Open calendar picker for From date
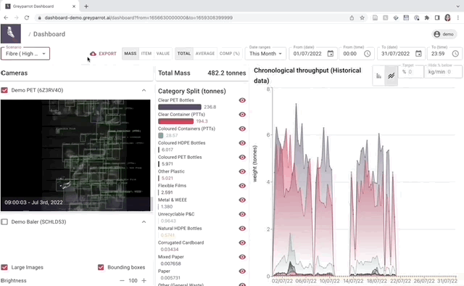 (x=331, y=54)
